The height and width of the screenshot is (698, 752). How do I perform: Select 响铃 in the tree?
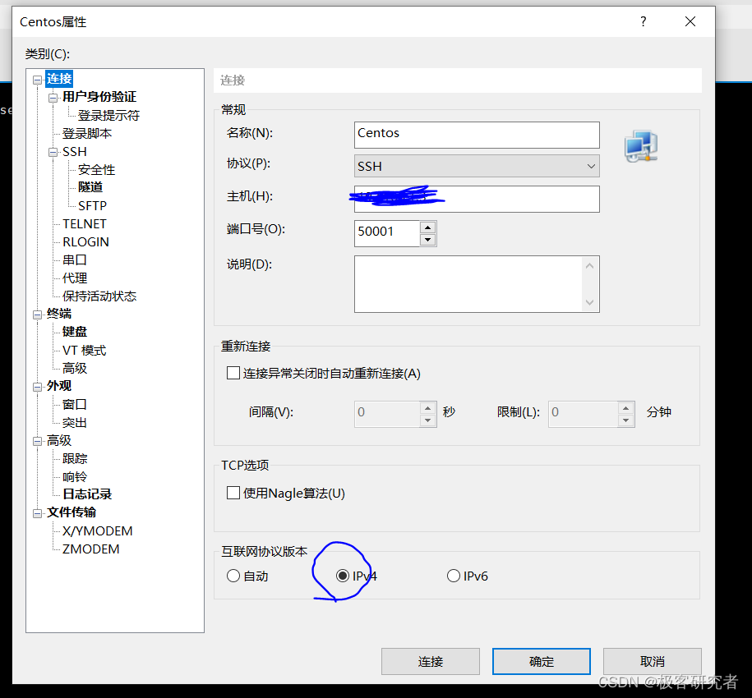74,476
